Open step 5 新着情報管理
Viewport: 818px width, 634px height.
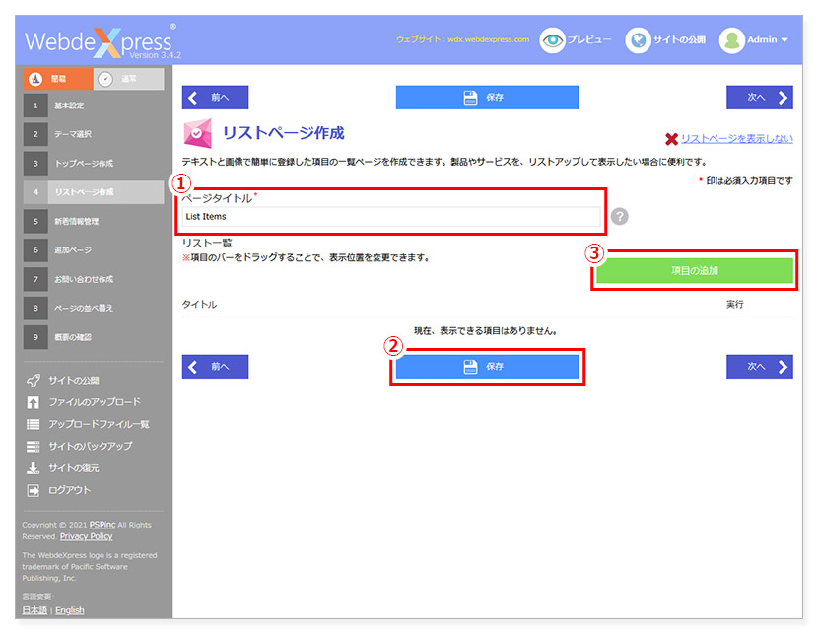click(94, 221)
